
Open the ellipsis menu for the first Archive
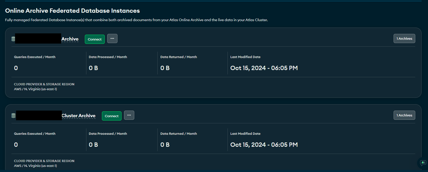click(112, 38)
